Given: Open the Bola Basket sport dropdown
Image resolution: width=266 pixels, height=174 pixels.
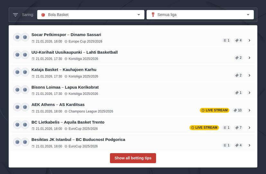Looking at the screenshot, I should tap(90, 15).
